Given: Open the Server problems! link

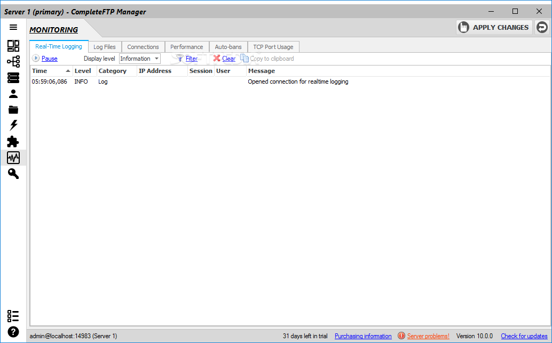Looking at the screenshot, I should click(x=428, y=336).
